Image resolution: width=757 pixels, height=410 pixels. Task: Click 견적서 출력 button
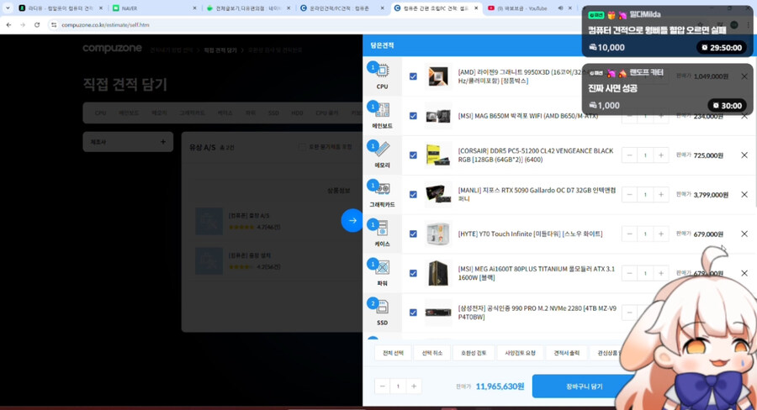566,353
